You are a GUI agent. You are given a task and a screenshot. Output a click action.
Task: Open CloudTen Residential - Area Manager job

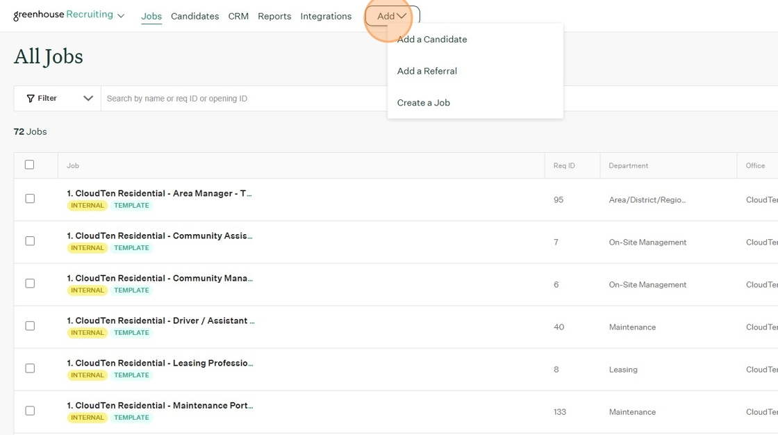coord(159,193)
